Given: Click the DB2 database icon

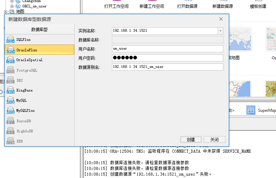Looking at the screenshot, I should [x=10, y=80].
